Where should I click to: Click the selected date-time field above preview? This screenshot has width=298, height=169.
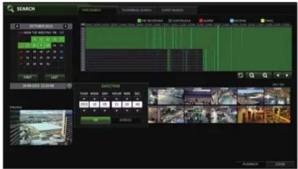(x=38, y=86)
